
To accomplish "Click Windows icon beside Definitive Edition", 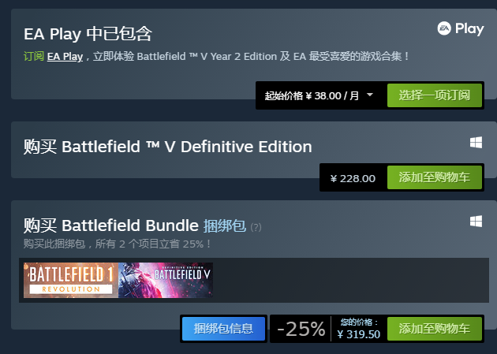I will [476, 143].
